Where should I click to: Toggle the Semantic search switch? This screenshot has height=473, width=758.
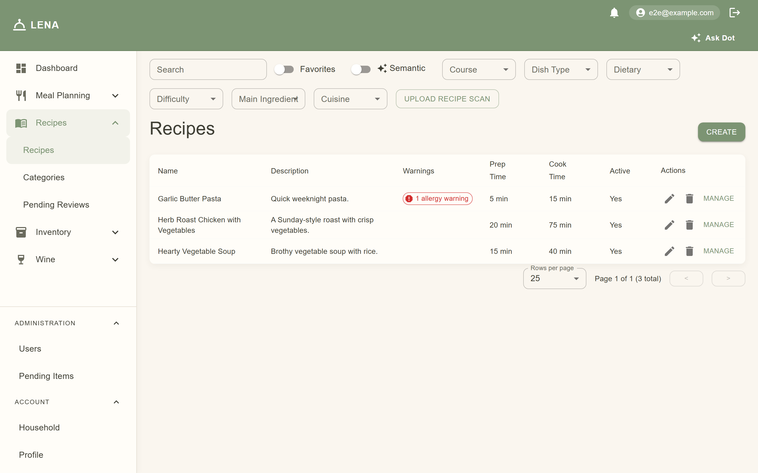tap(361, 69)
